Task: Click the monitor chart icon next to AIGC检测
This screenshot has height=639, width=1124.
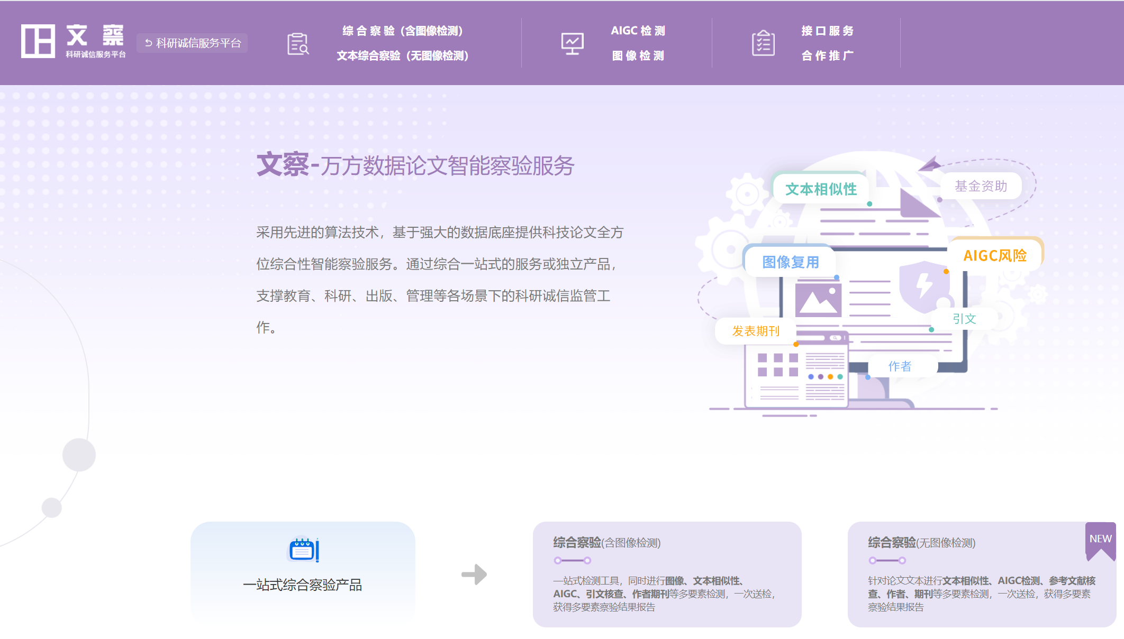Action: 572,43
